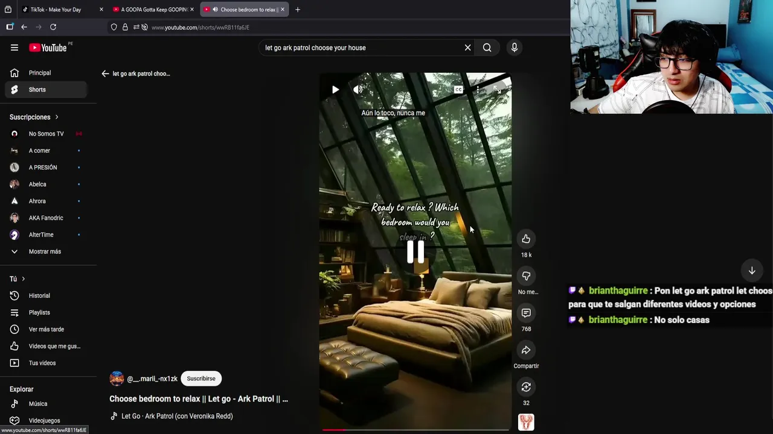Close the A GOOPA browser tab

(192, 10)
